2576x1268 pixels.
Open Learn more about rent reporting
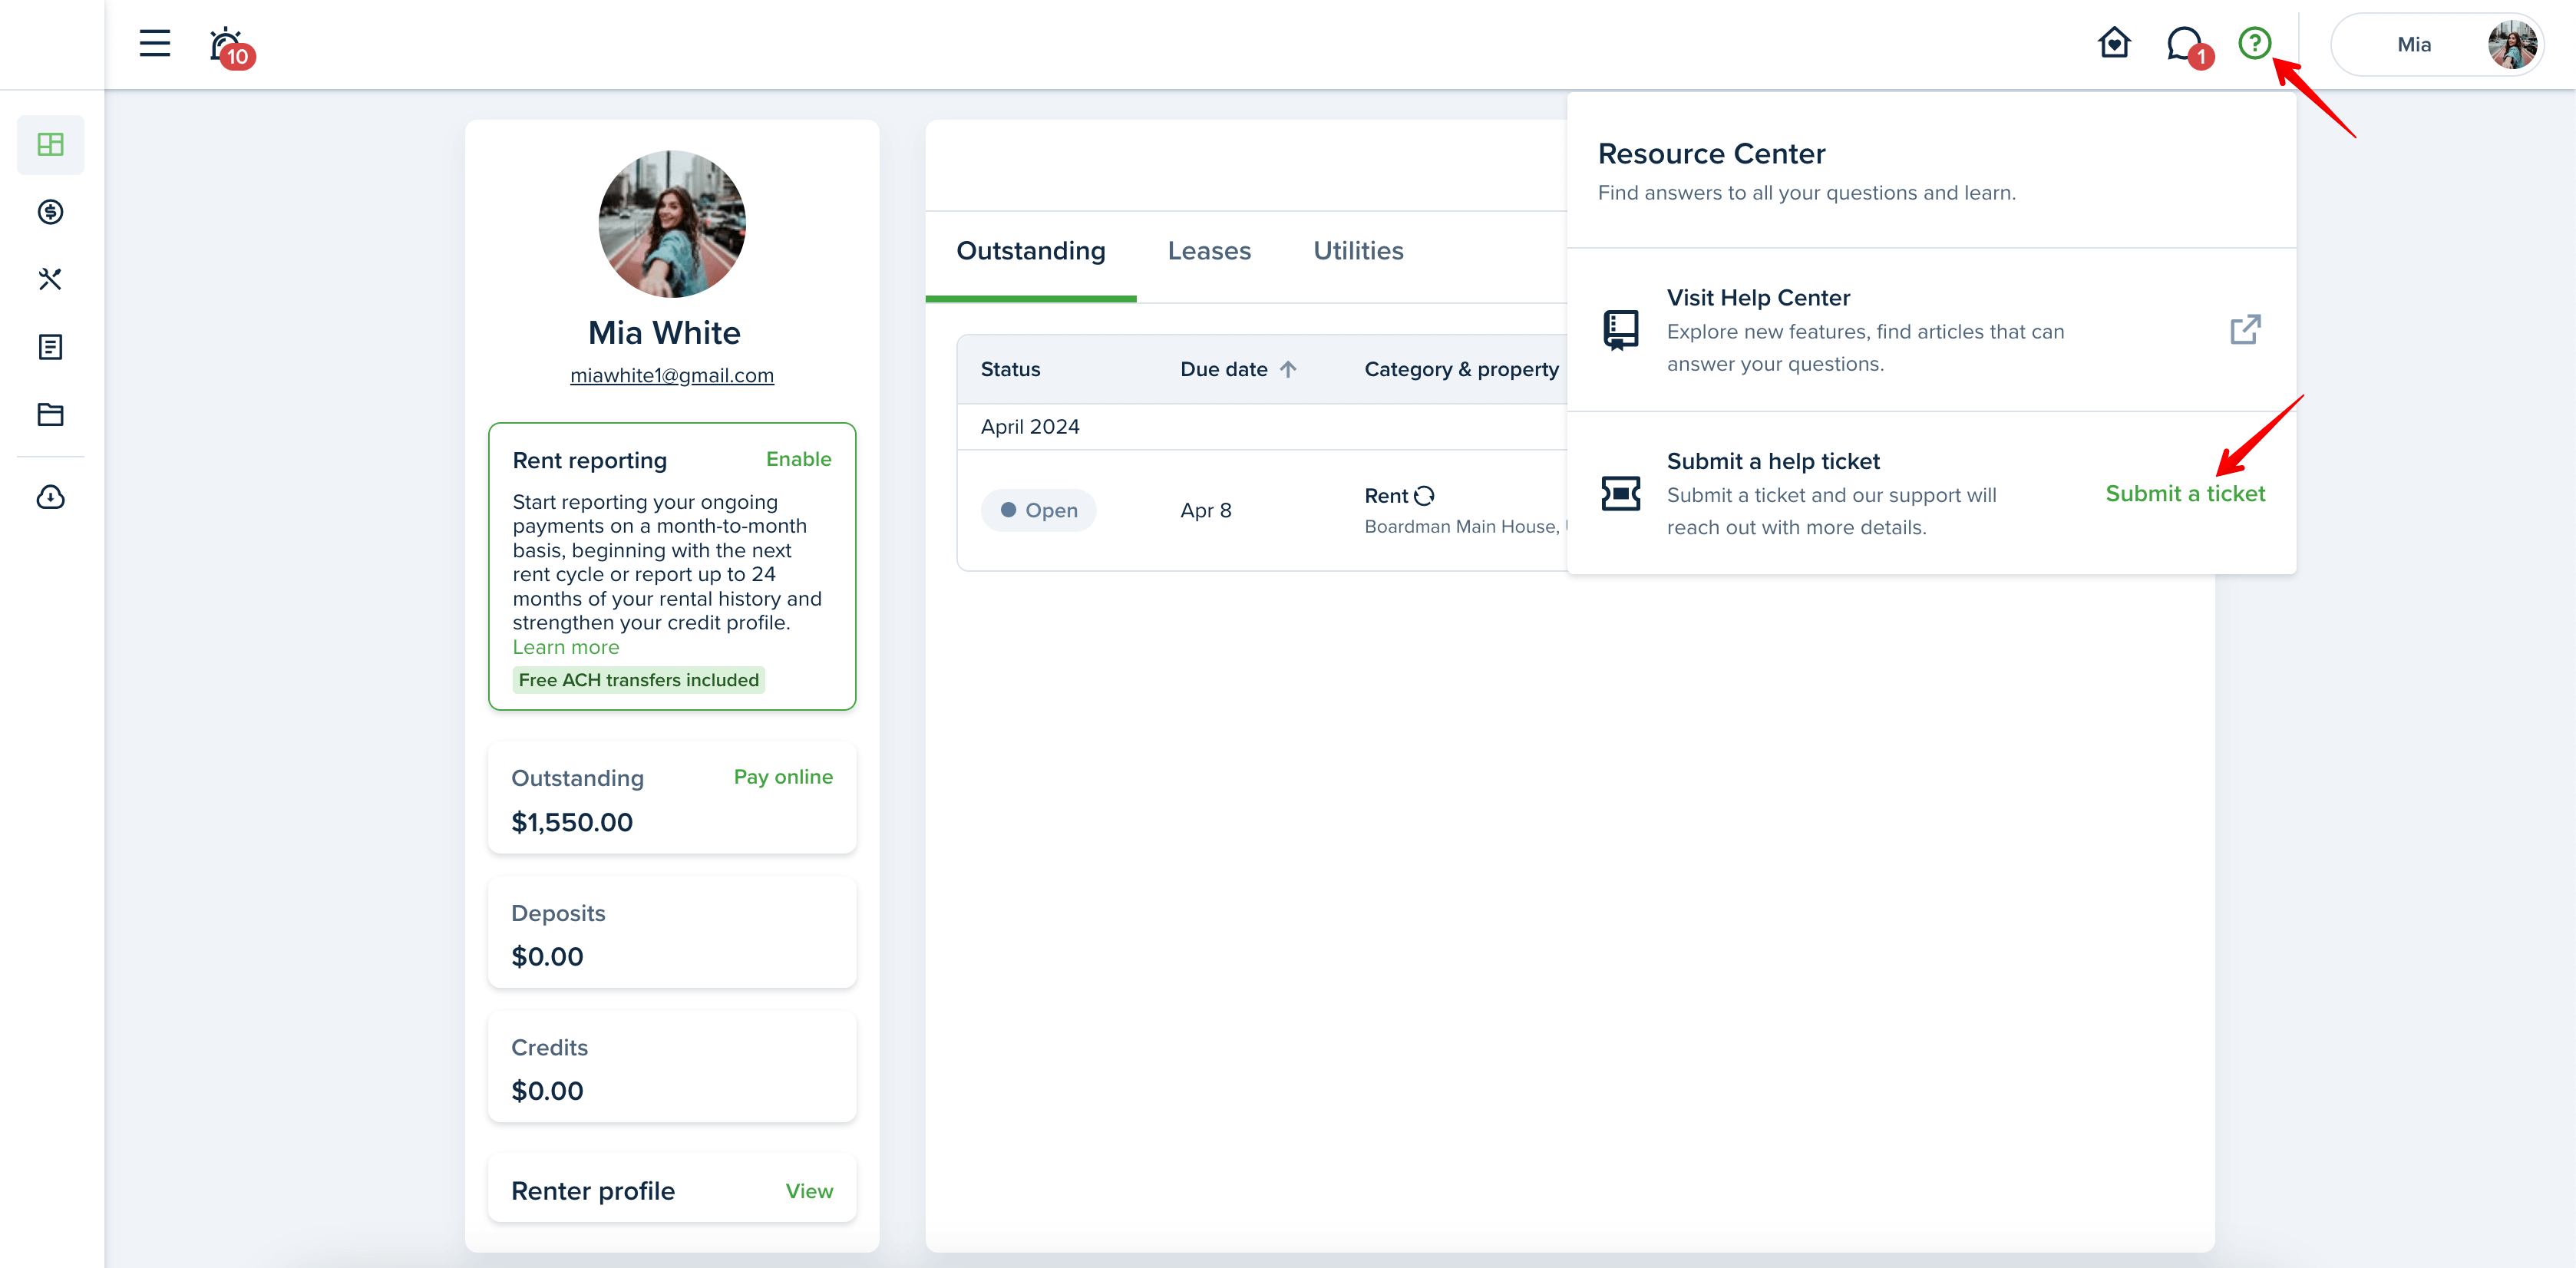(566, 647)
